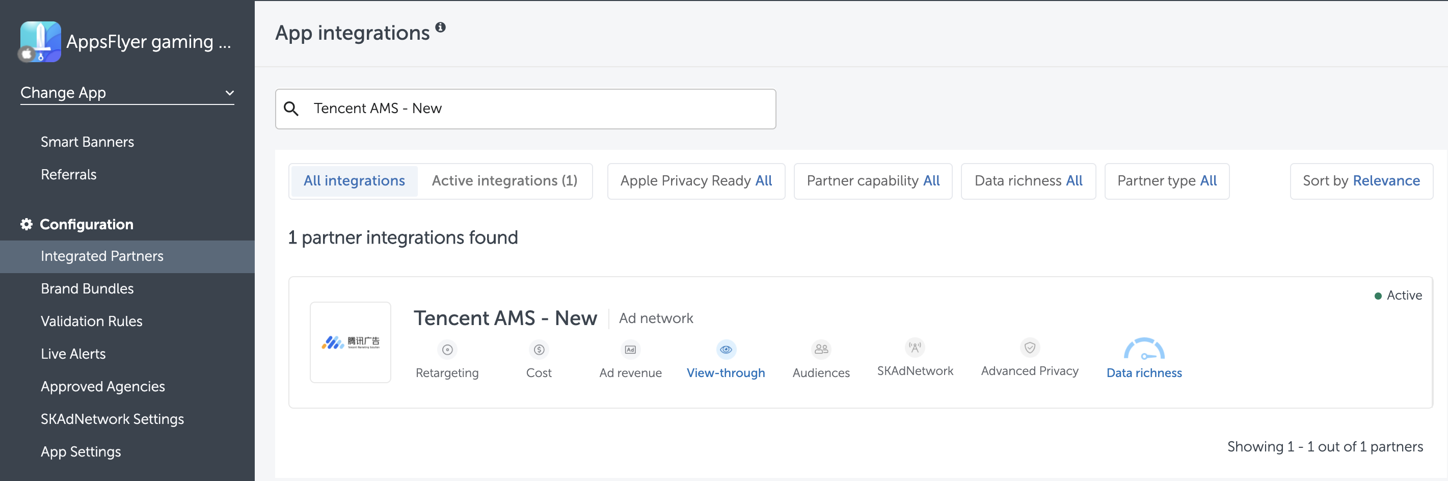The height and width of the screenshot is (481, 1448).
Task: Click the Ad network partner type label
Action: tap(656, 318)
